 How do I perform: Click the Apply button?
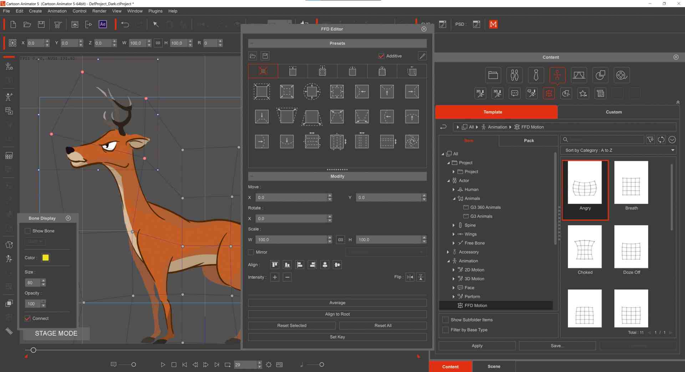click(476, 345)
